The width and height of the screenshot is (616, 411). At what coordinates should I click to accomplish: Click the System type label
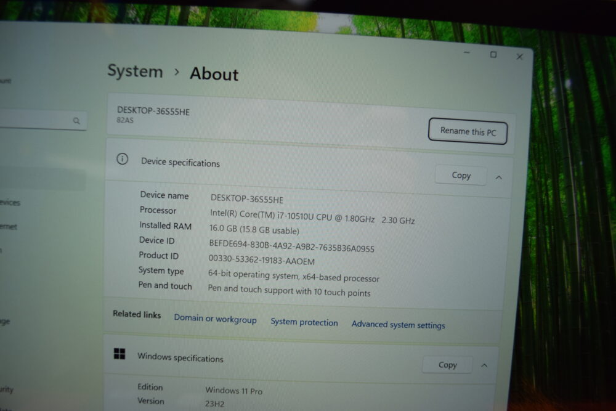[161, 271]
